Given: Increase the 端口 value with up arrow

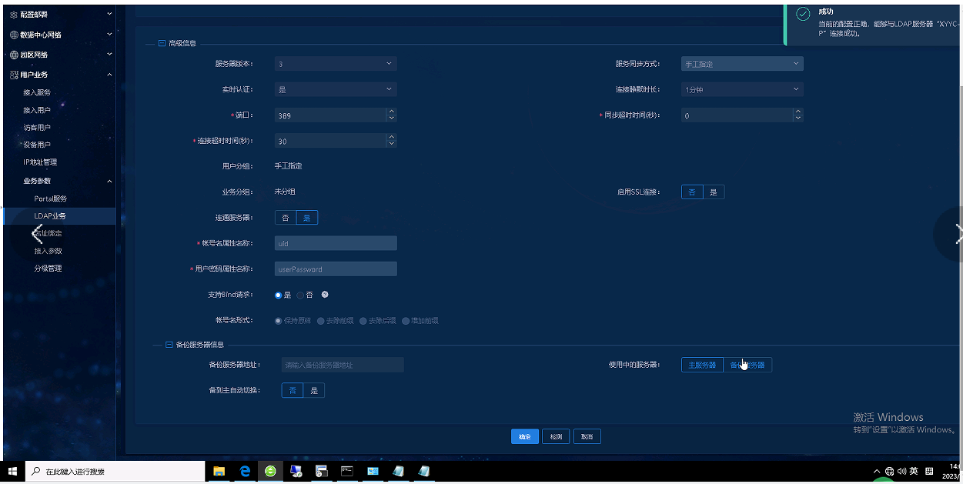Looking at the screenshot, I should click(x=391, y=112).
